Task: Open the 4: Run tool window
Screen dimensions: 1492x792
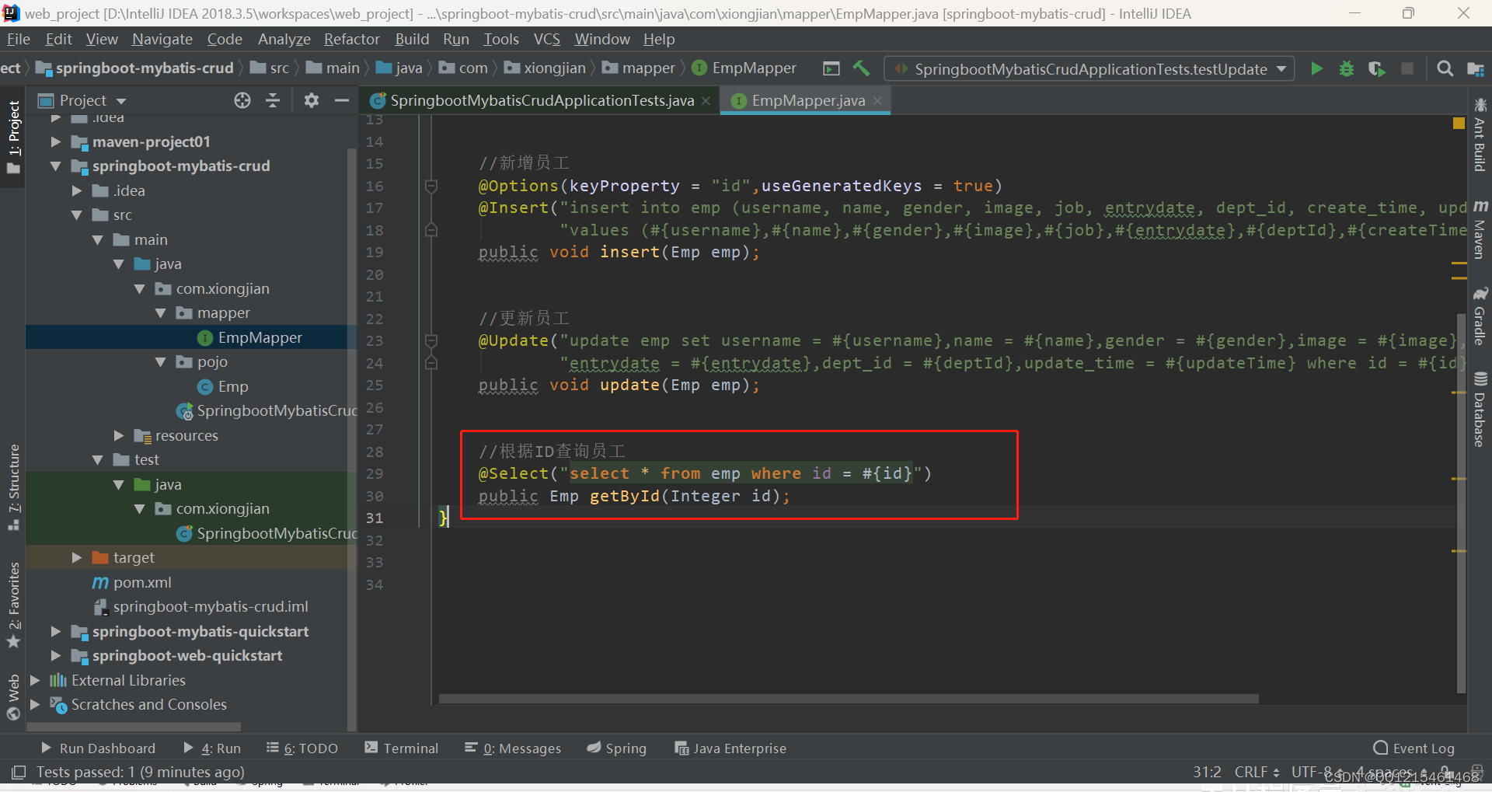Action: pyautogui.click(x=212, y=748)
